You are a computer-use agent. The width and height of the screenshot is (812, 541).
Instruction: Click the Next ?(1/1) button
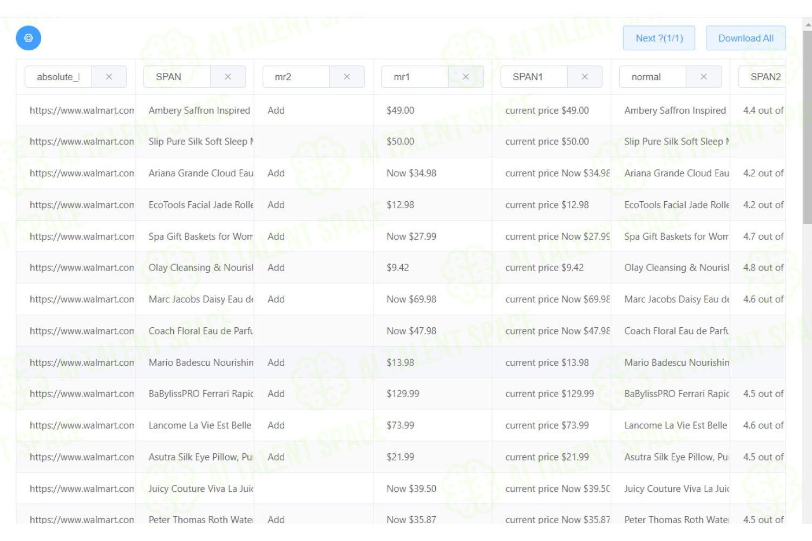(x=659, y=38)
